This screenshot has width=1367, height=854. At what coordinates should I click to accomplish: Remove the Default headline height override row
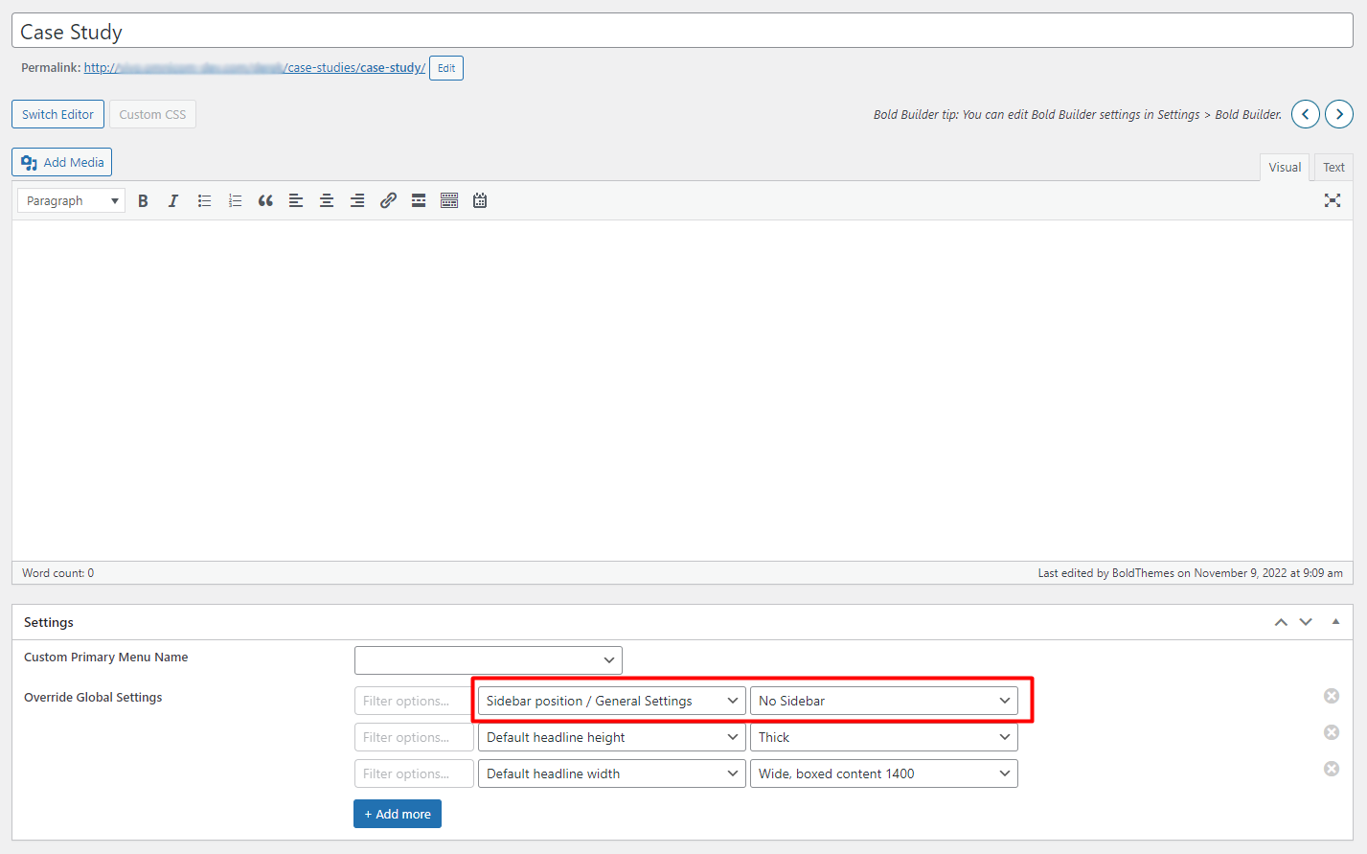tap(1332, 732)
